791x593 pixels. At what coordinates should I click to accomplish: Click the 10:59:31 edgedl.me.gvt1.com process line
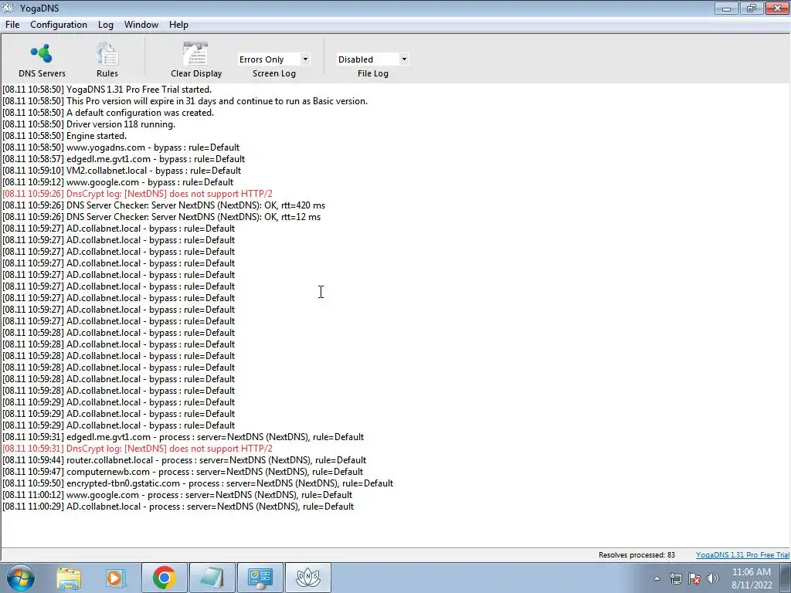[183, 437]
